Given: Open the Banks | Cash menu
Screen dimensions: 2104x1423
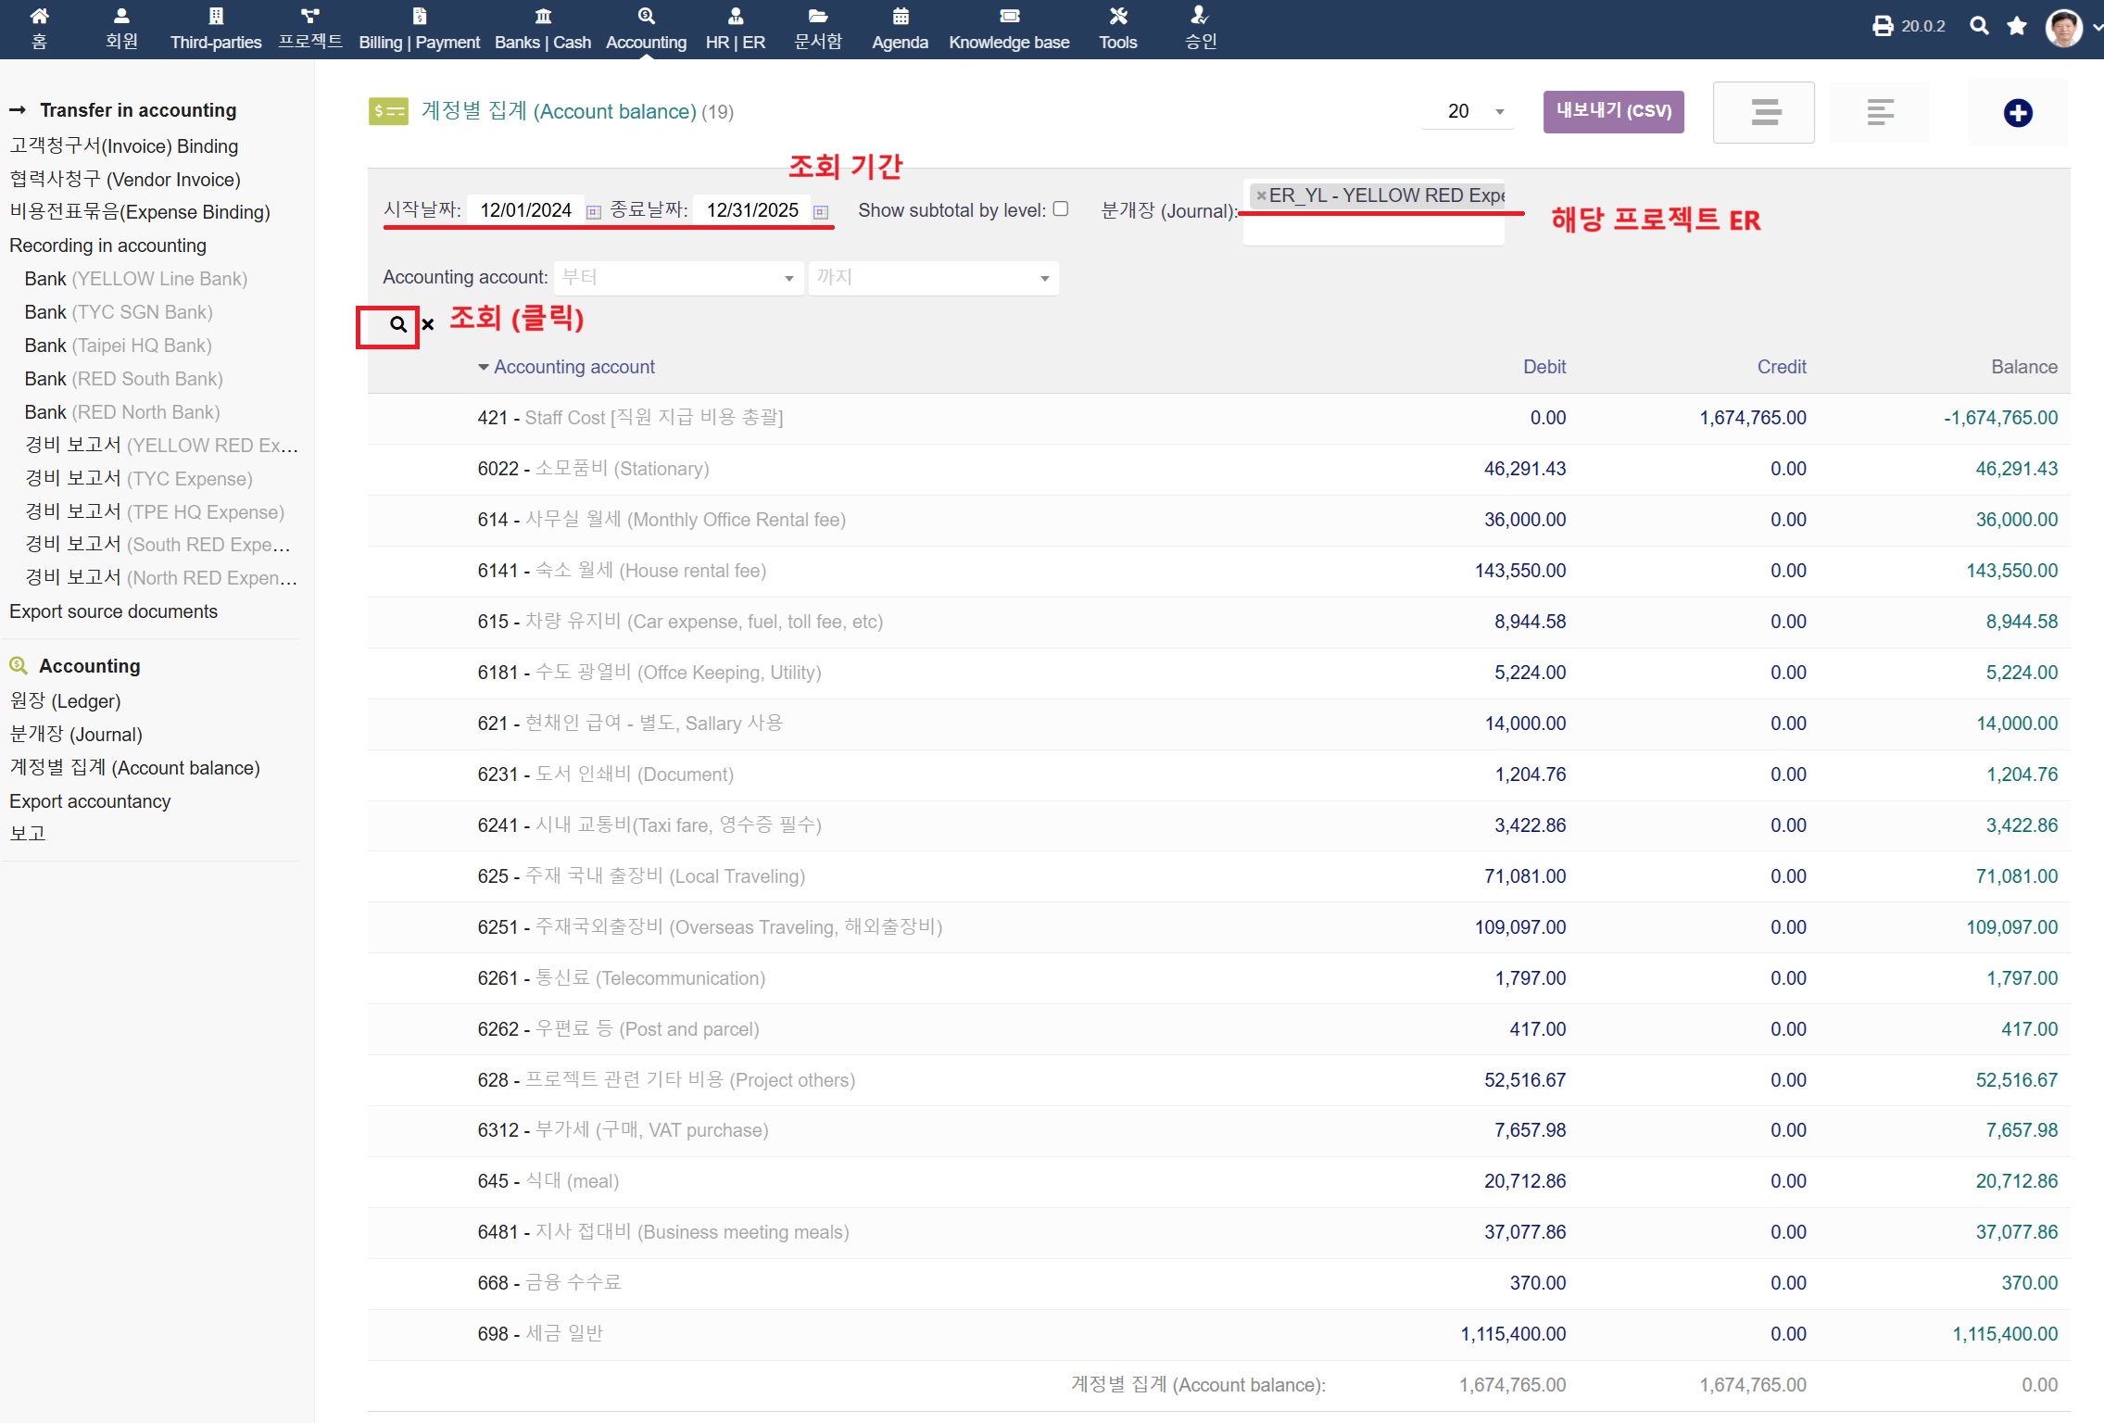Looking at the screenshot, I should pyautogui.click(x=542, y=28).
